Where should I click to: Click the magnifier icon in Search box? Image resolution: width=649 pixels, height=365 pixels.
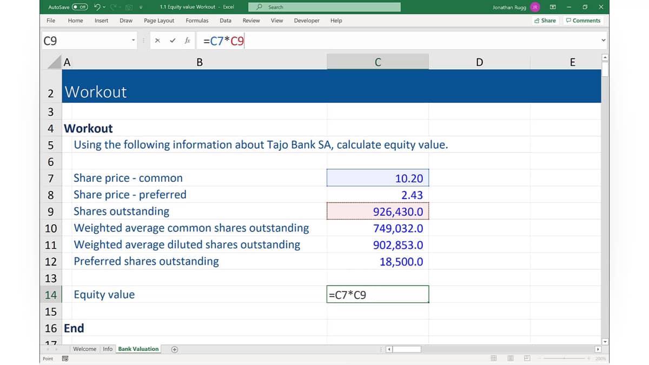(260, 7)
